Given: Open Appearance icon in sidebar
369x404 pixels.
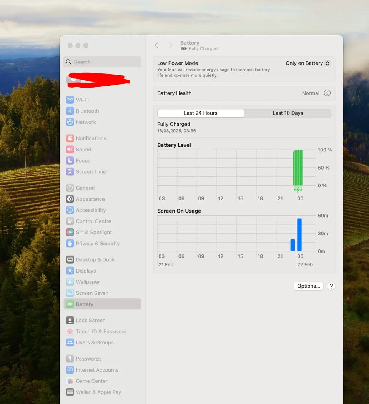Looking at the screenshot, I should 70,199.
